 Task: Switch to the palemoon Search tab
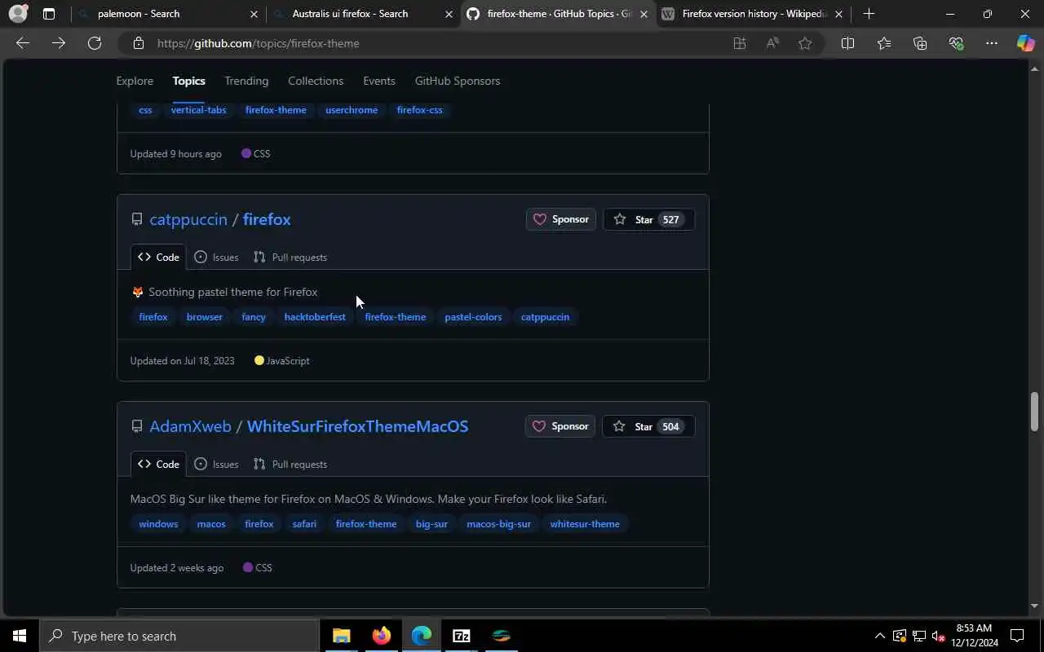pyautogui.click(x=167, y=14)
